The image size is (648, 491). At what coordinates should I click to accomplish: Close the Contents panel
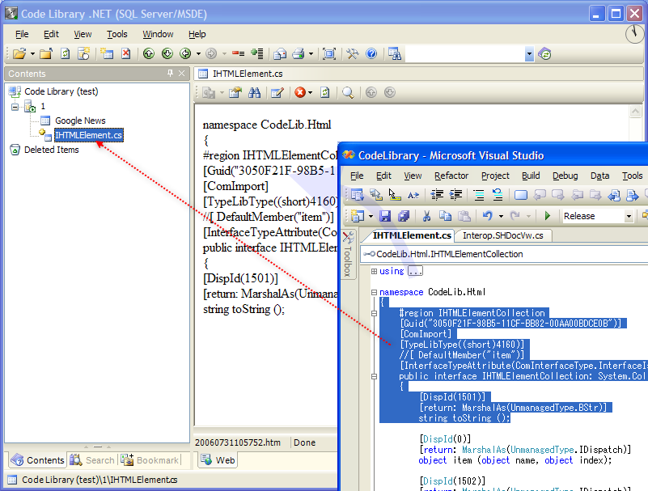[181, 73]
